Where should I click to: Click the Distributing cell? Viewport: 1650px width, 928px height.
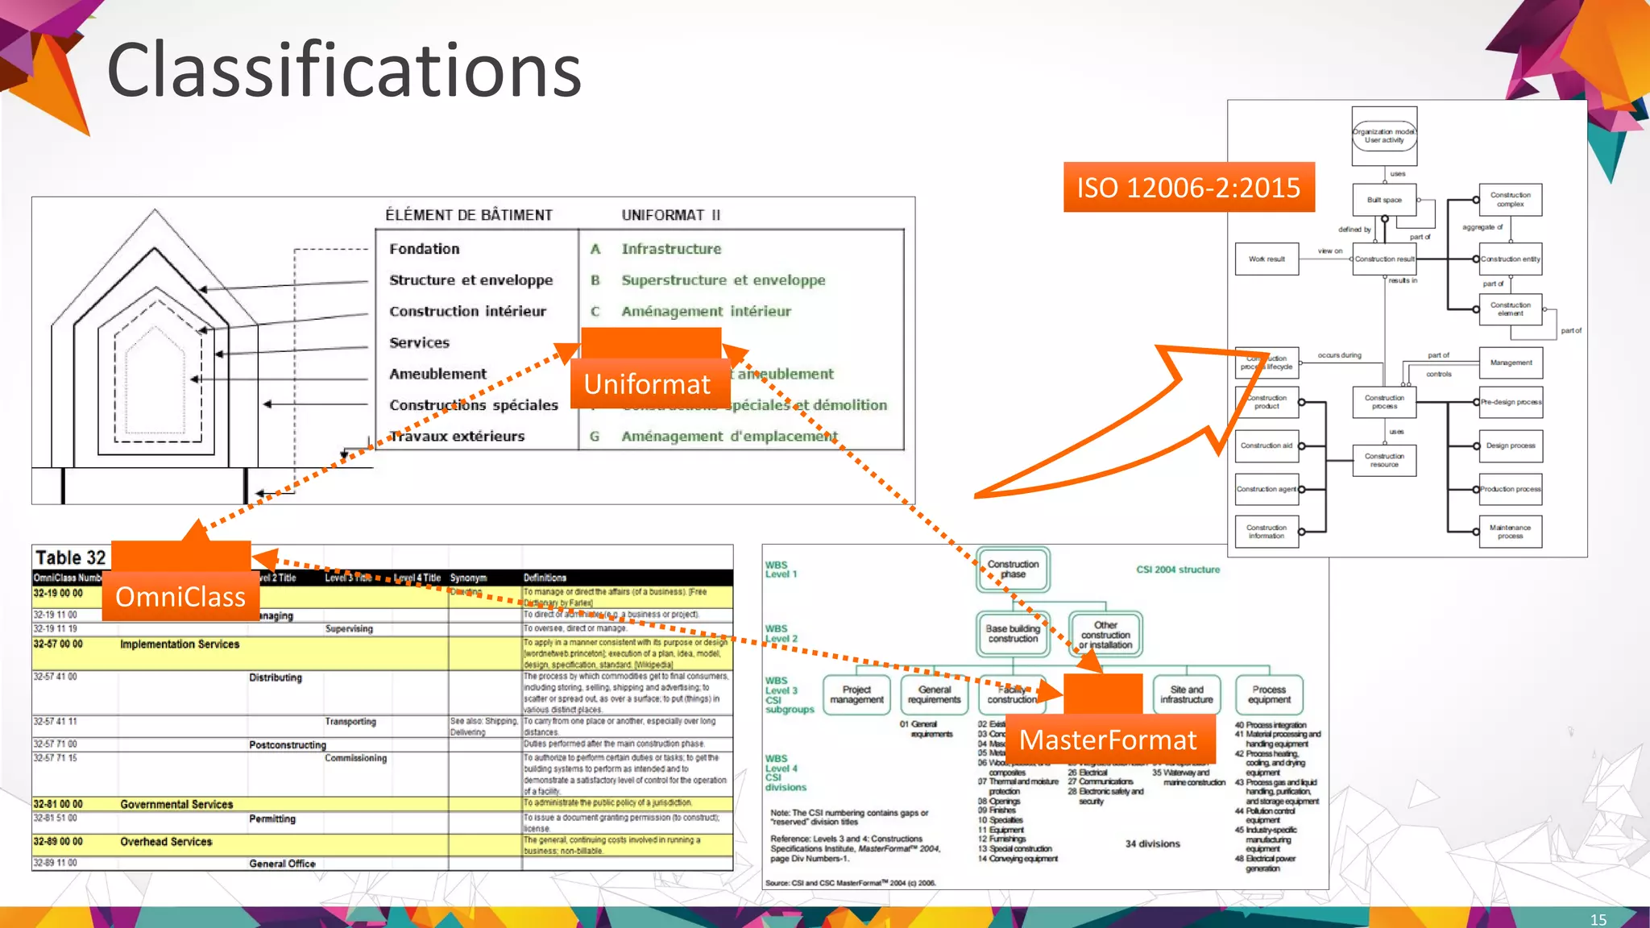point(276,677)
